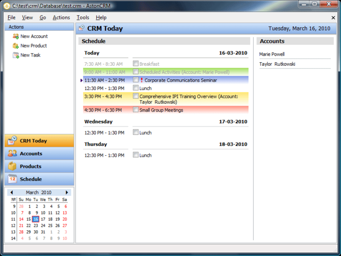The image size is (341, 256).
Task: Open the Corporate Communications Seminar entry
Action: [180, 80]
